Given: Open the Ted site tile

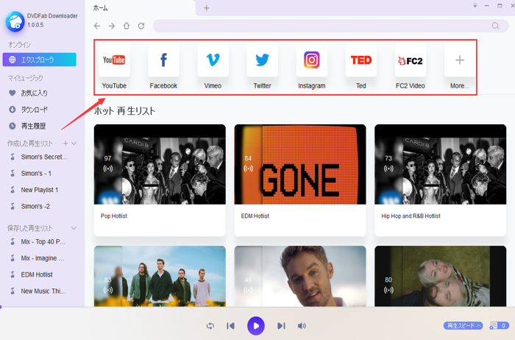Looking at the screenshot, I should click(x=361, y=60).
